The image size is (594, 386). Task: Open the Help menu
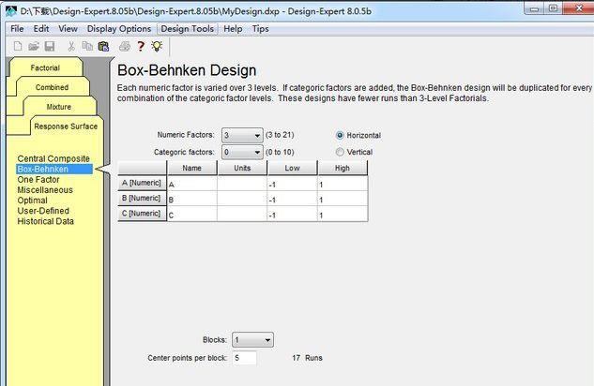click(233, 29)
